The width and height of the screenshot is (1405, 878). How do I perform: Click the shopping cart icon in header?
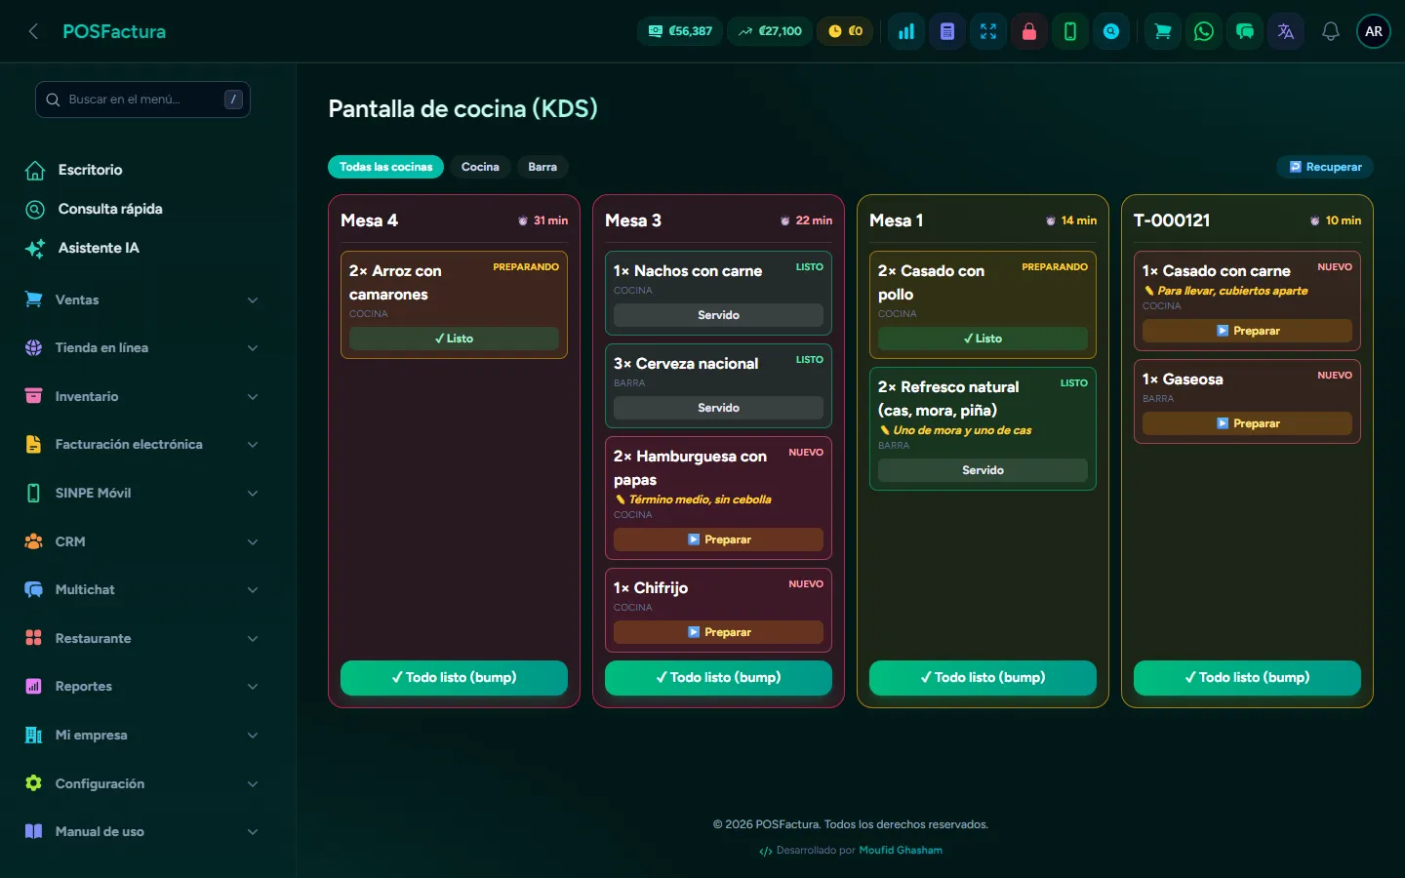coord(1163,31)
